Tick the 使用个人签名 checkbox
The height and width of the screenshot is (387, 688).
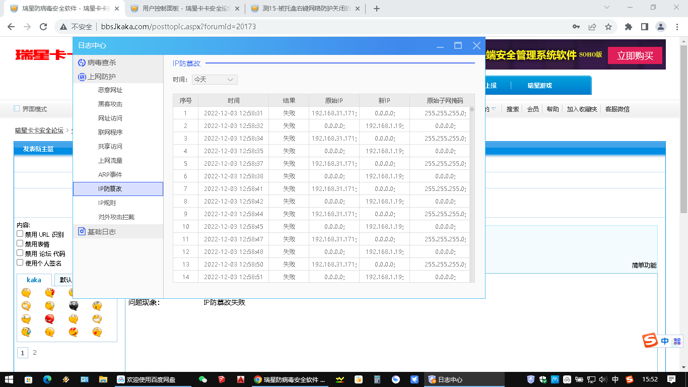(x=20, y=263)
